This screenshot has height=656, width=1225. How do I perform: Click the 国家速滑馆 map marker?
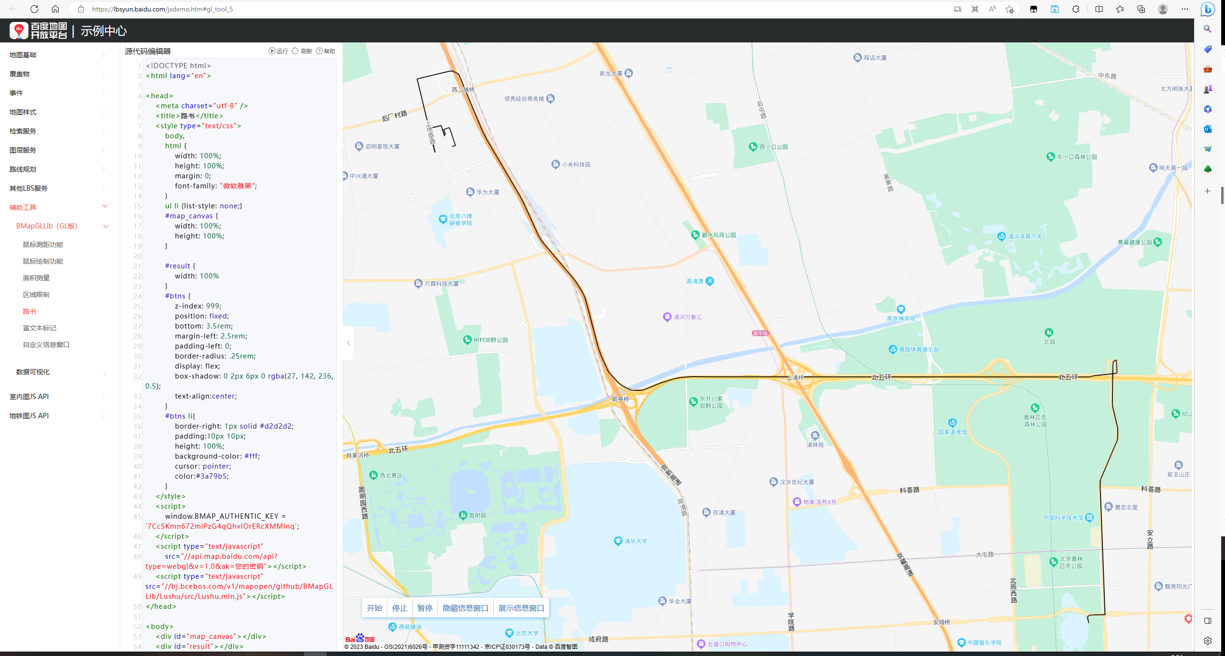tap(952, 422)
